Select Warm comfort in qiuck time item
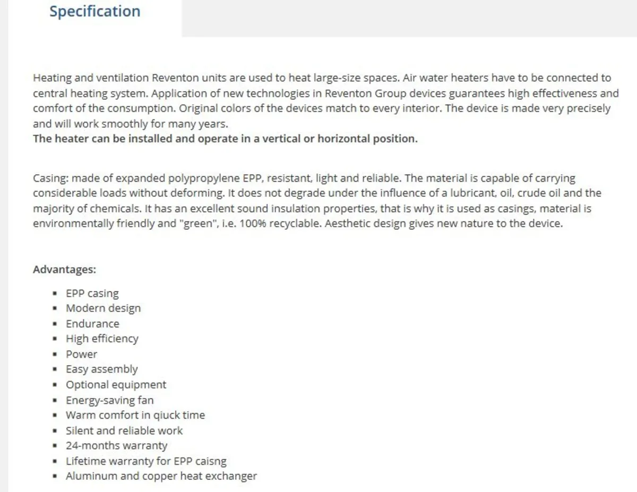 (x=135, y=415)
